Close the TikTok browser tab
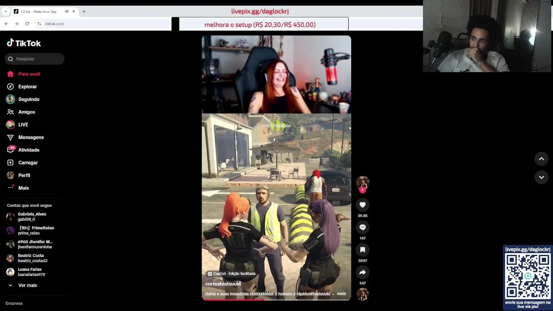553x311 pixels. 73,11
